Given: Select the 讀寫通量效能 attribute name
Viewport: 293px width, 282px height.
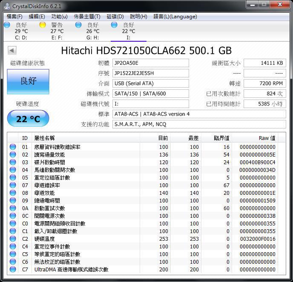Looking at the screenshot, I should pos(50,154).
